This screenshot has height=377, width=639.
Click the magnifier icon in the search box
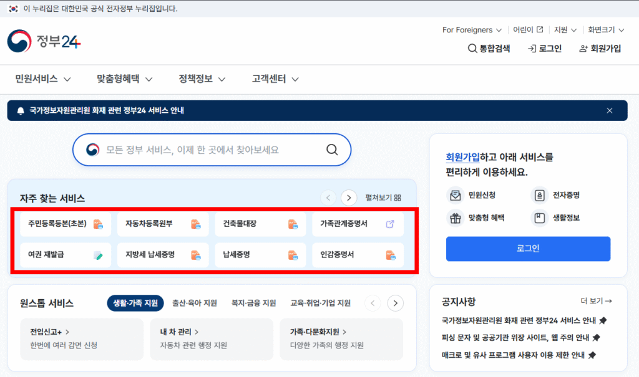pos(332,150)
